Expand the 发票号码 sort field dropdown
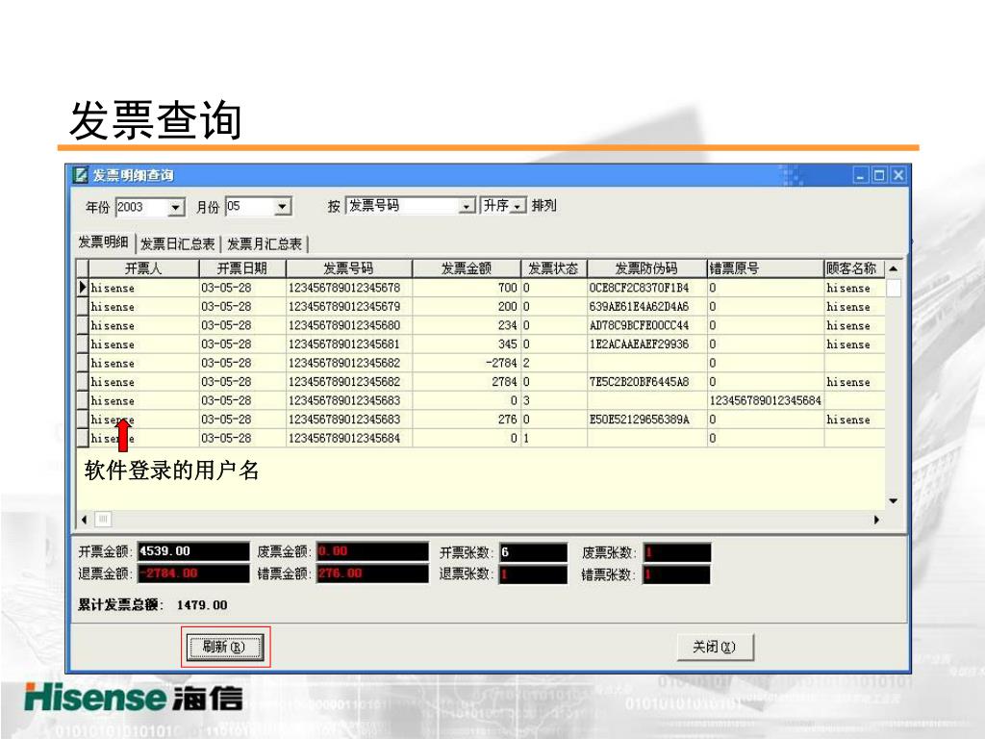 click(467, 206)
